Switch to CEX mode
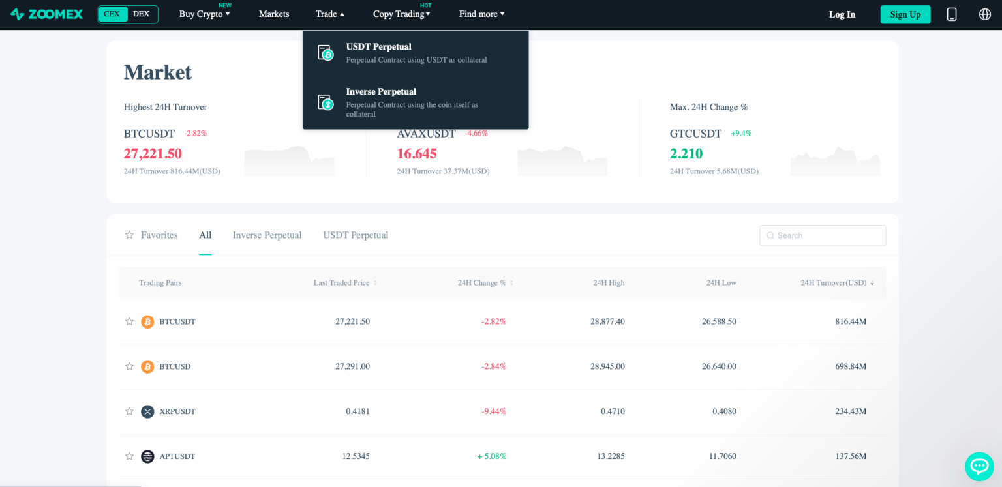This screenshot has width=1002, height=487. (x=112, y=14)
